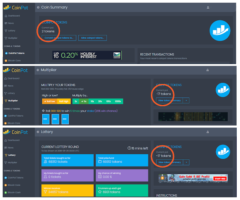Click Mine coinpot tokens... button

click(93, 38)
